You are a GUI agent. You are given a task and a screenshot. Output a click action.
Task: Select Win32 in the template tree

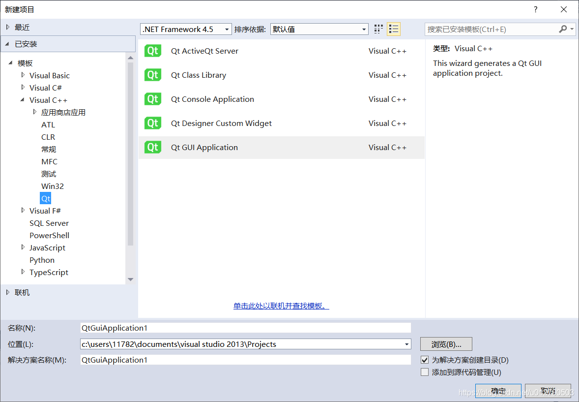coord(53,186)
